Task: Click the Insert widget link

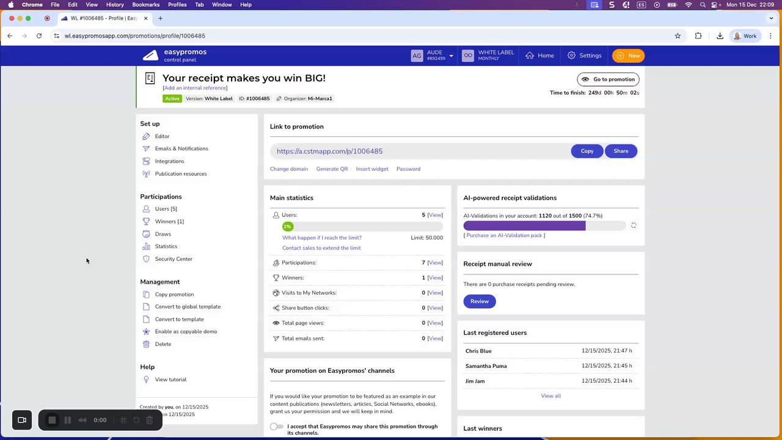Action: pyautogui.click(x=372, y=169)
